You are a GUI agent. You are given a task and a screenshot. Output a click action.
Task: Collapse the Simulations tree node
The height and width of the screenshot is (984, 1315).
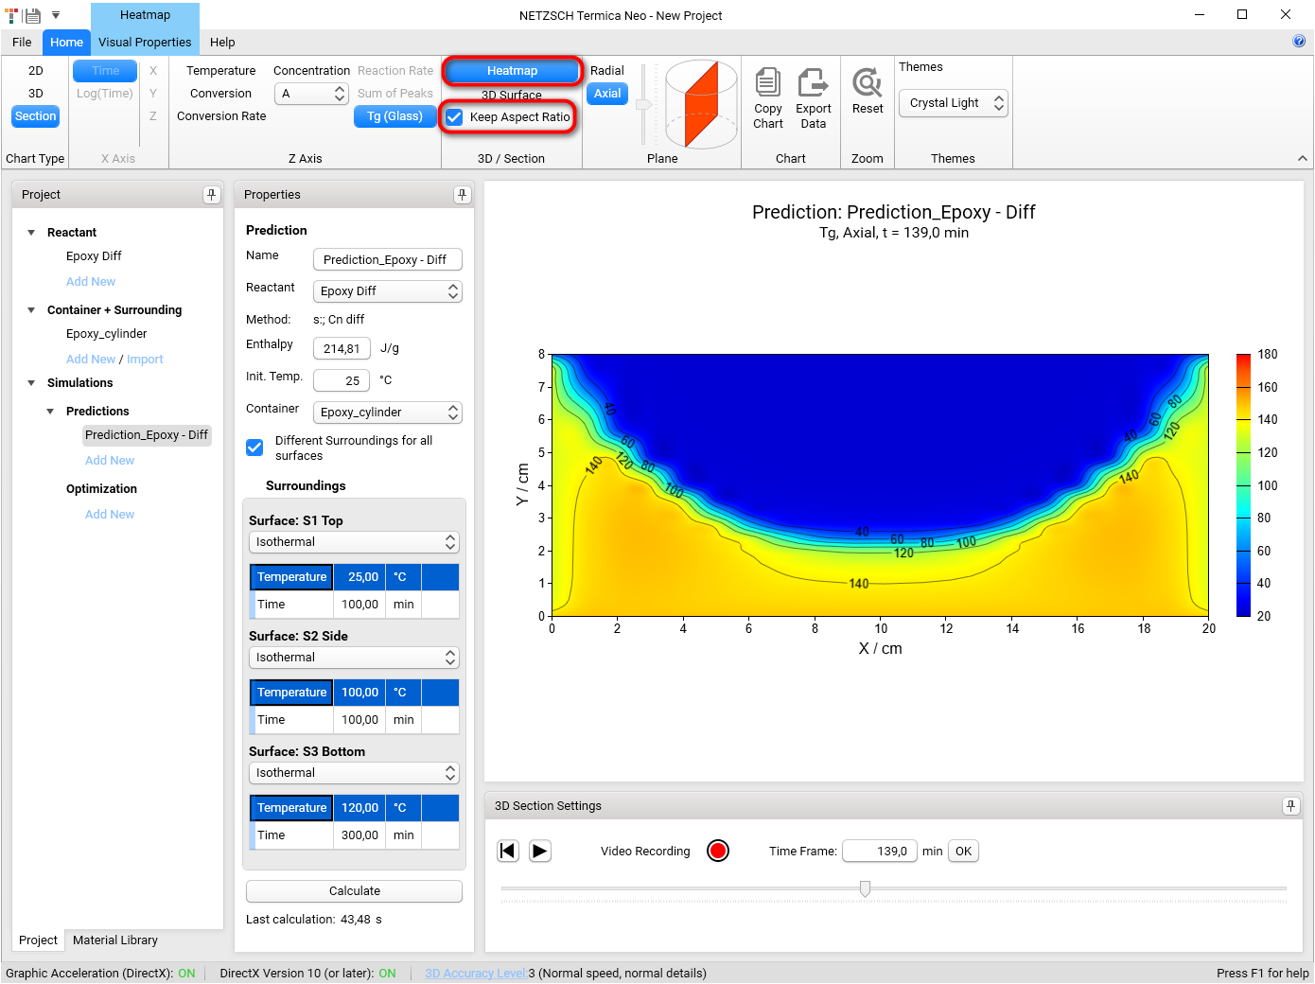click(31, 383)
